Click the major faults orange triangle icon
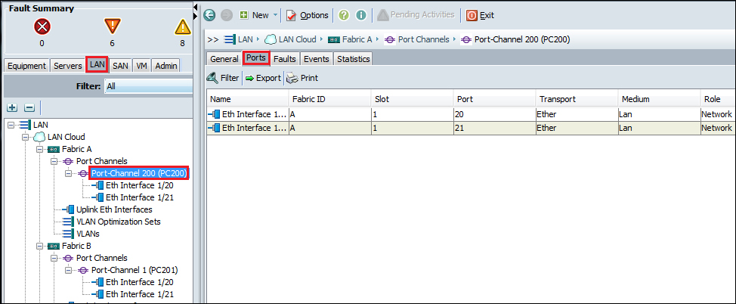Screen dimensions: 736x304 (112, 26)
